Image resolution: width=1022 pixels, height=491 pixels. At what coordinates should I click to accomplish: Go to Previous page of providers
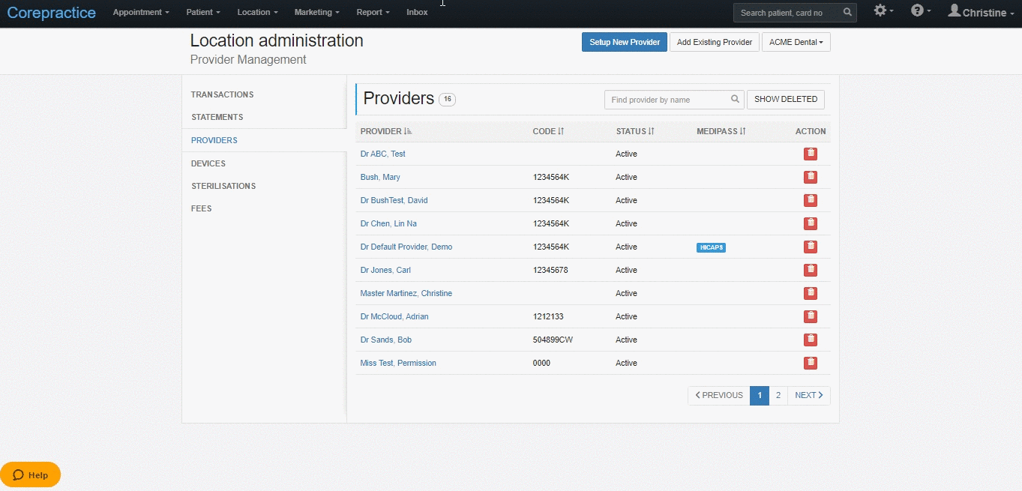click(719, 395)
